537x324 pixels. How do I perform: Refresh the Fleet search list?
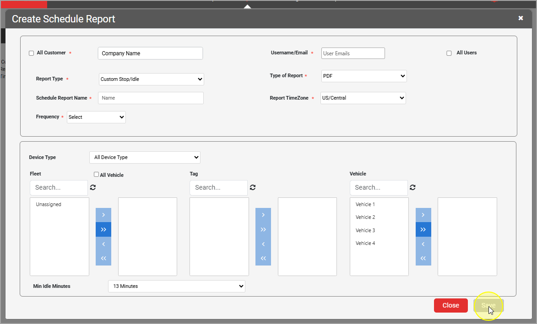coord(93,187)
